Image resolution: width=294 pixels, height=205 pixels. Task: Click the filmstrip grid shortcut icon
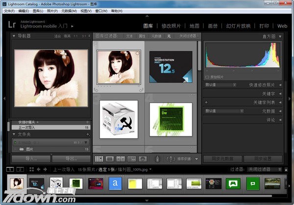tap(31, 169)
